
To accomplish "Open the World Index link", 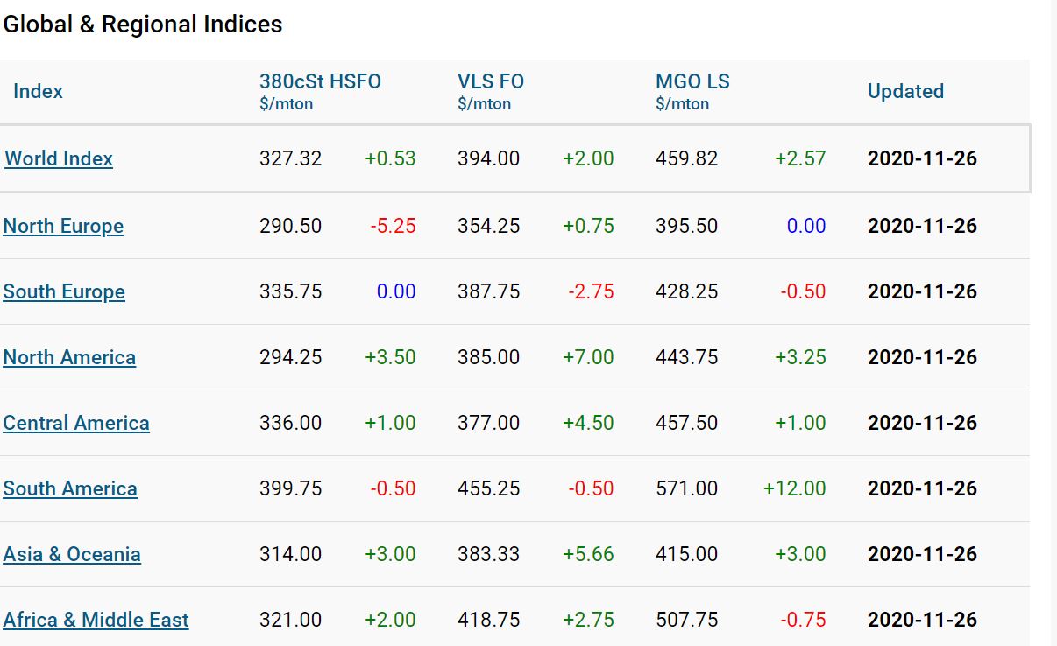I will click(x=59, y=158).
